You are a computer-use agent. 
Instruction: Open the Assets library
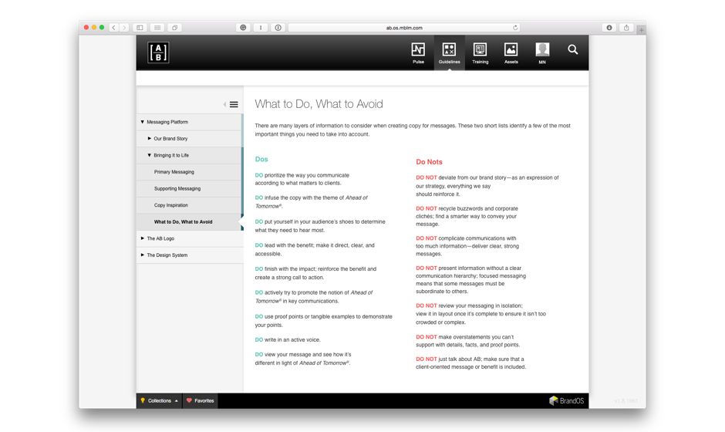click(511, 53)
